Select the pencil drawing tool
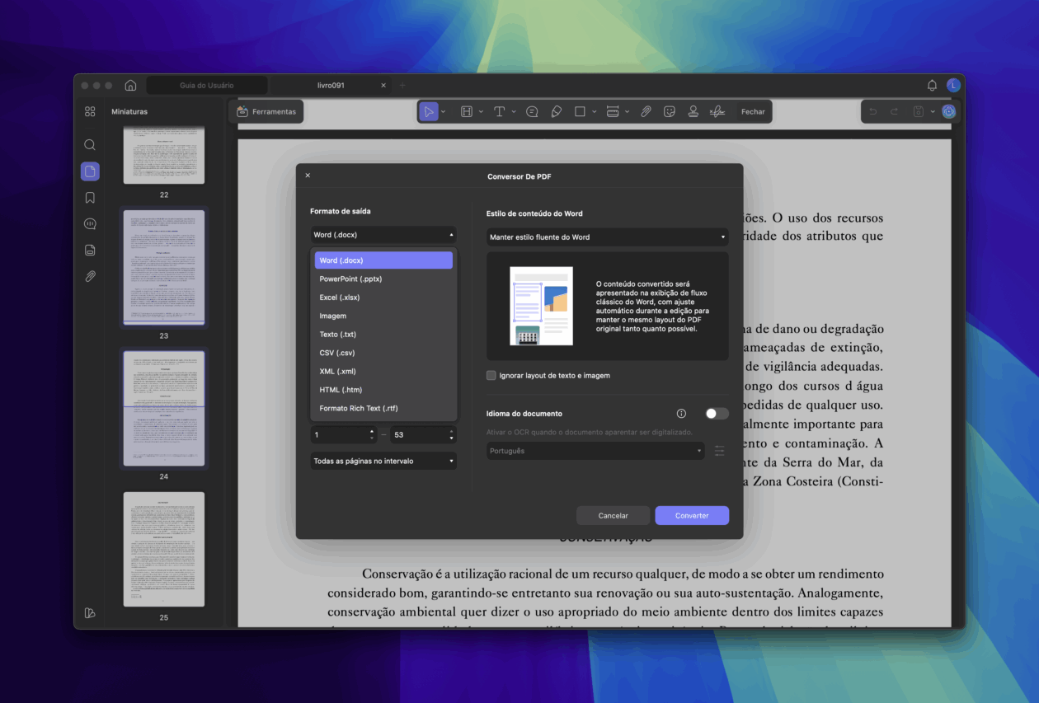1039x703 pixels. pyautogui.click(x=557, y=111)
